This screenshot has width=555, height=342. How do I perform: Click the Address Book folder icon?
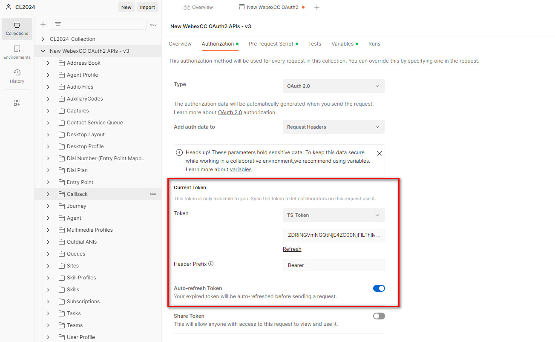tap(61, 63)
